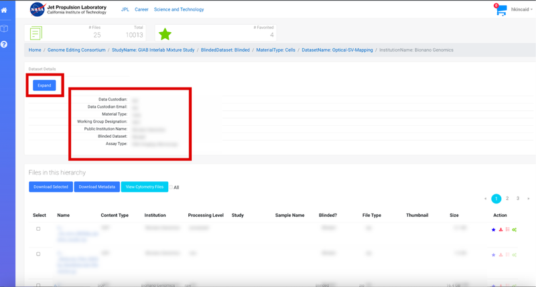
Task: Click Download Selected button
Action: click(x=51, y=187)
